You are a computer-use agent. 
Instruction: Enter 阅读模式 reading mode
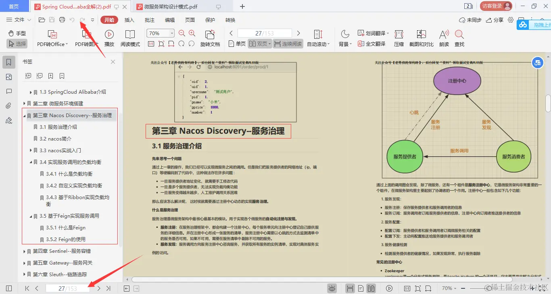pos(130,38)
